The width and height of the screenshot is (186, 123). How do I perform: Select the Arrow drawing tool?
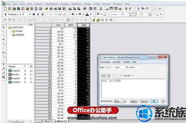tap(3, 69)
